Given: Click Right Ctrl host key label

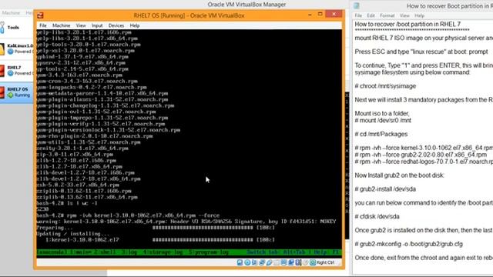Looking at the screenshot, I should [325, 262].
